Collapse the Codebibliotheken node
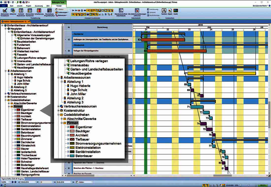 point(5,100)
